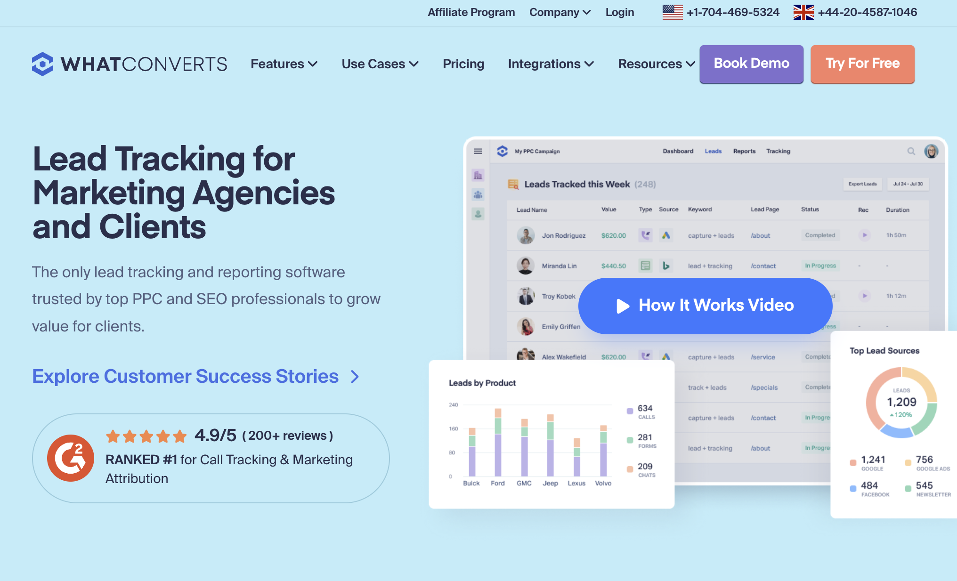Viewport: 957px width, 581px height.
Task: Click the In Progress status for Miranda Lin
Action: click(x=820, y=266)
